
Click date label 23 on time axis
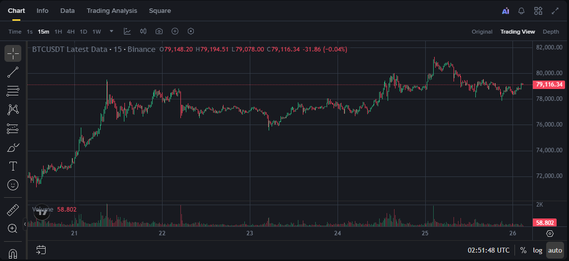(x=250, y=233)
